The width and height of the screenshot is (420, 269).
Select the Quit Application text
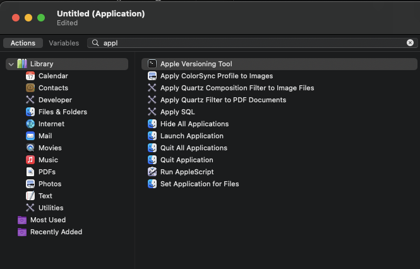click(x=187, y=160)
